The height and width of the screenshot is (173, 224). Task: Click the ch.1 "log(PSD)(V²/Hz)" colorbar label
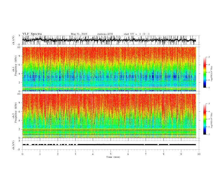click(212, 74)
